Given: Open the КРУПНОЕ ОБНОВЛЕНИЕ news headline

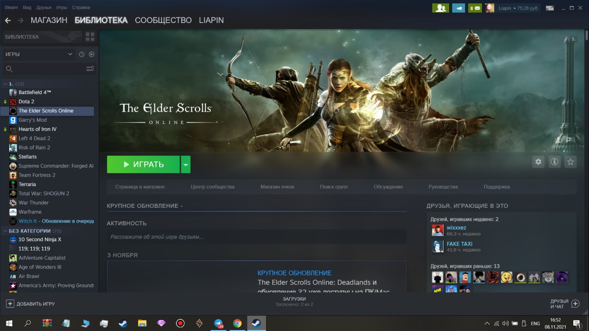Looking at the screenshot, I should (x=294, y=273).
